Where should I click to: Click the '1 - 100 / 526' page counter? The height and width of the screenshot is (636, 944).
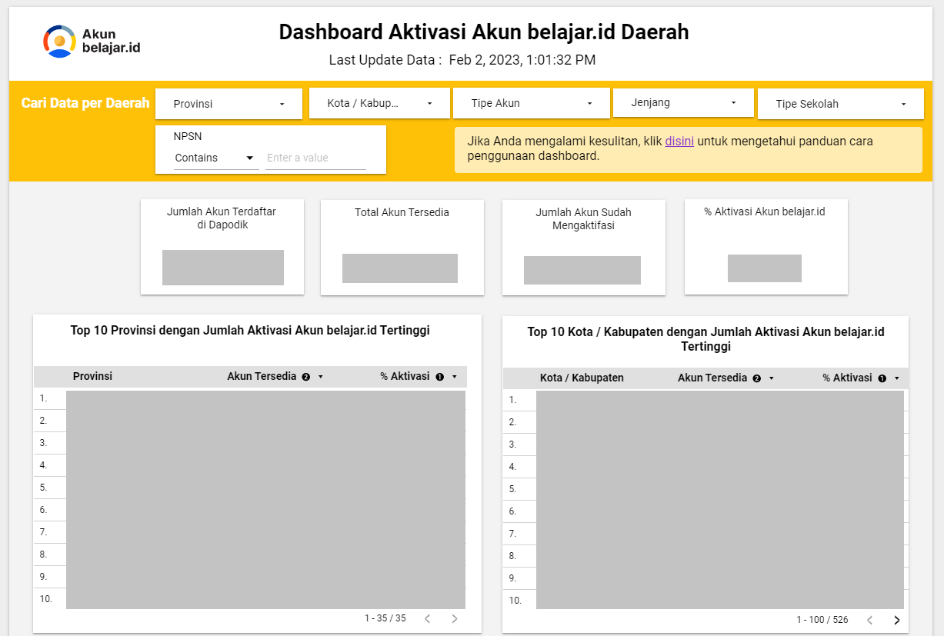[x=822, y=620]
